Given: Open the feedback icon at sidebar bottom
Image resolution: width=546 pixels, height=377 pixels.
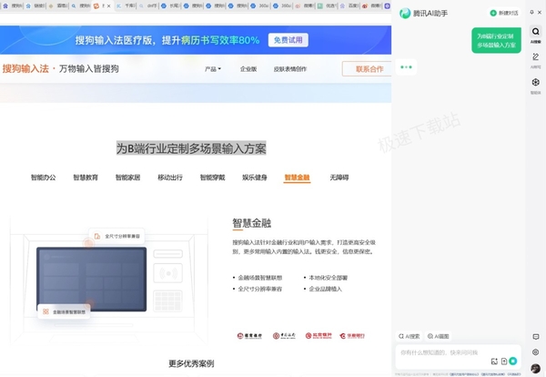Looking at the screenshot, I should click(x=536, y=337).
